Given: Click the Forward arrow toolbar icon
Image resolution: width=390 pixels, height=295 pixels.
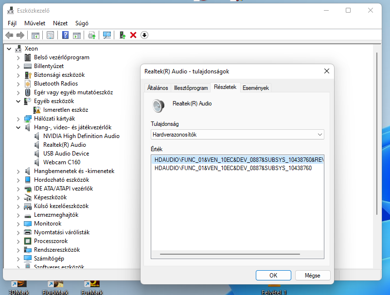Looking at the screenshot, I should pos(20,35).
